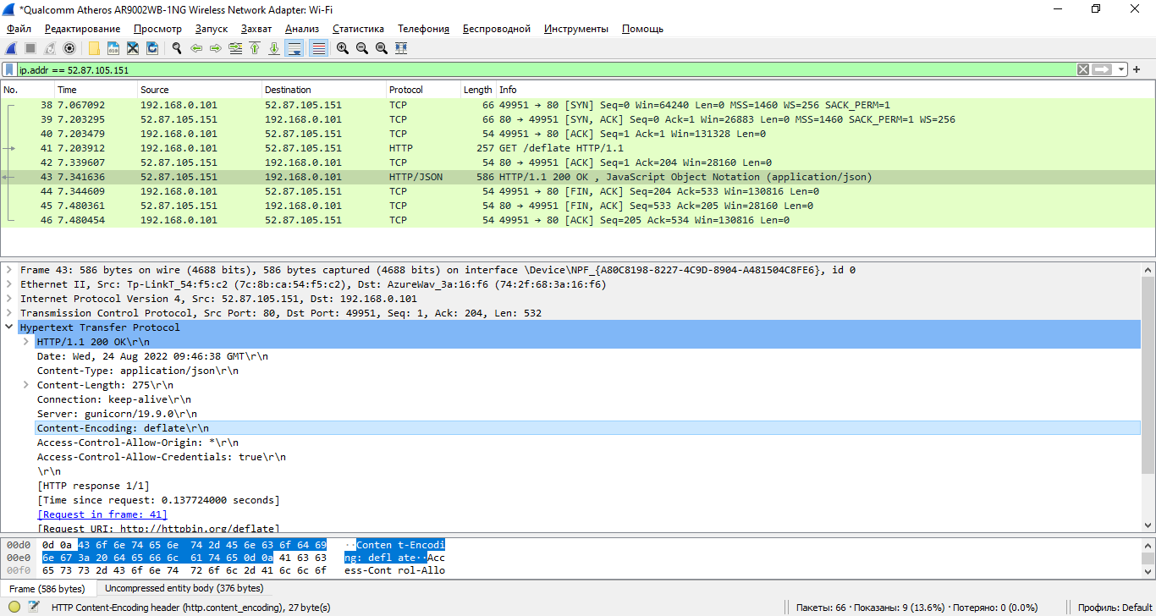This screenshot has height=616, width=1156.
Task: Click into the display filter field
Action: click(546, 70)
